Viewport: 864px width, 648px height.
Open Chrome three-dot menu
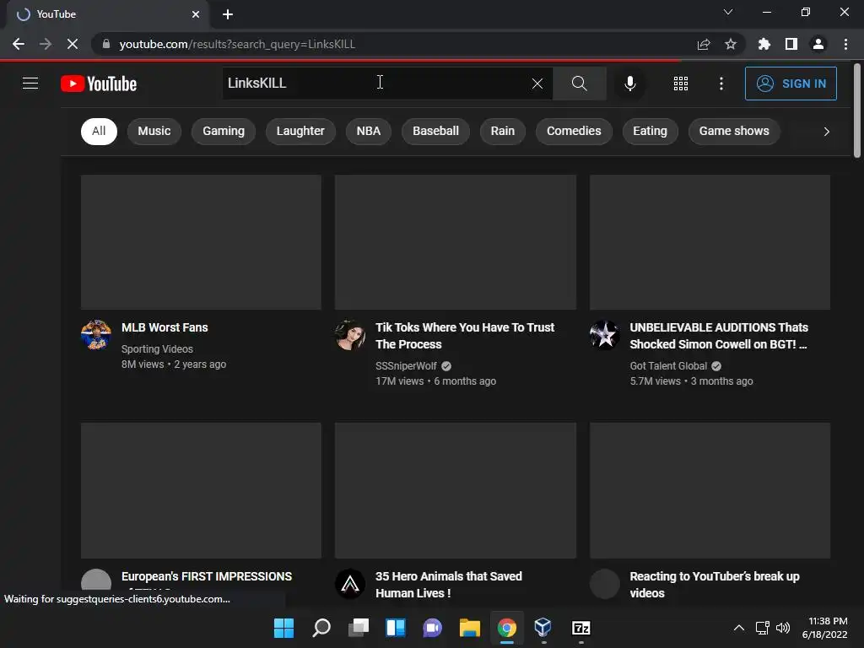click(x=845, y=44)
